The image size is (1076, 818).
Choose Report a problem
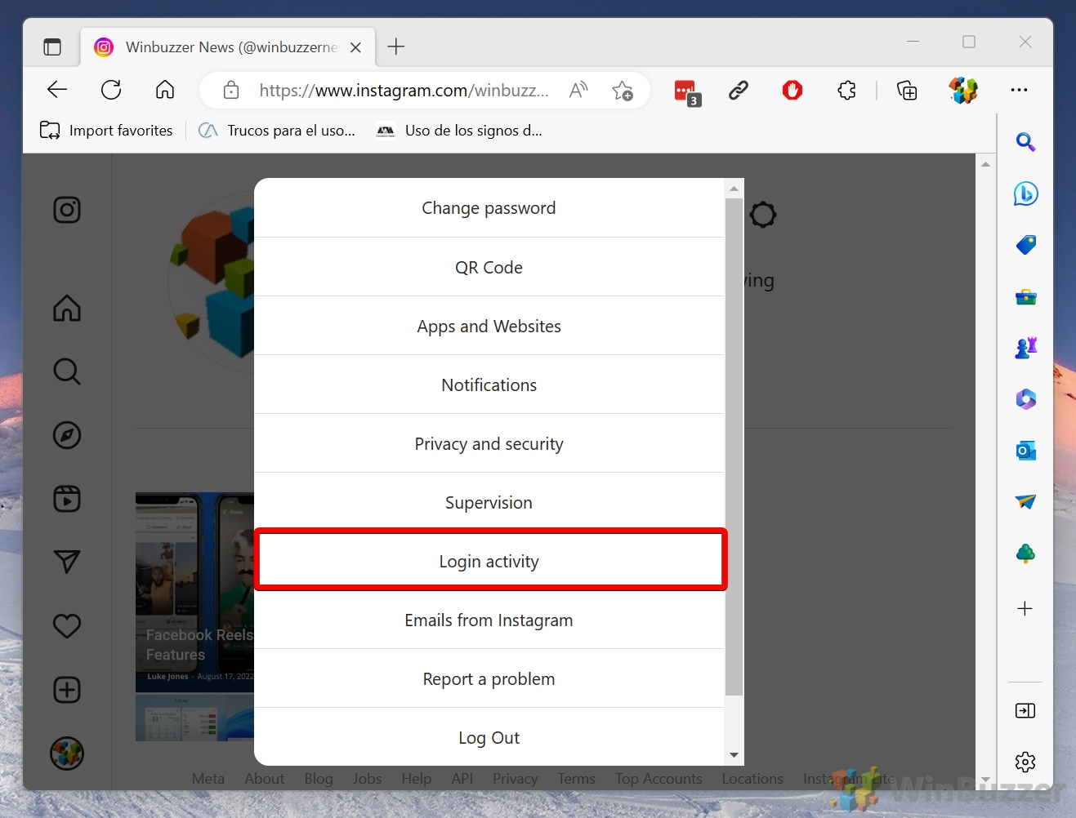tap(489, 678)
